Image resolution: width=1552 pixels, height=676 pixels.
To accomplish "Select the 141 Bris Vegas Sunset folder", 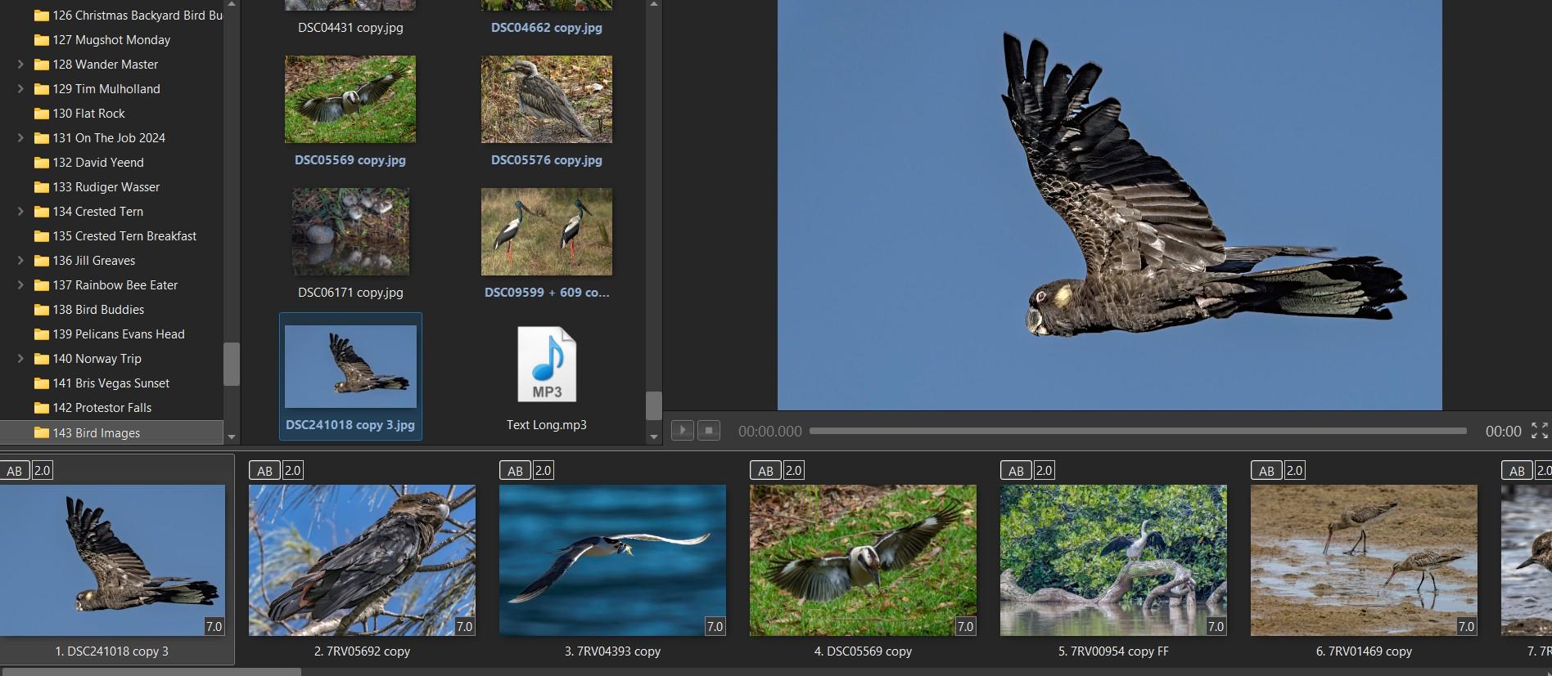I will pos(102,383).
